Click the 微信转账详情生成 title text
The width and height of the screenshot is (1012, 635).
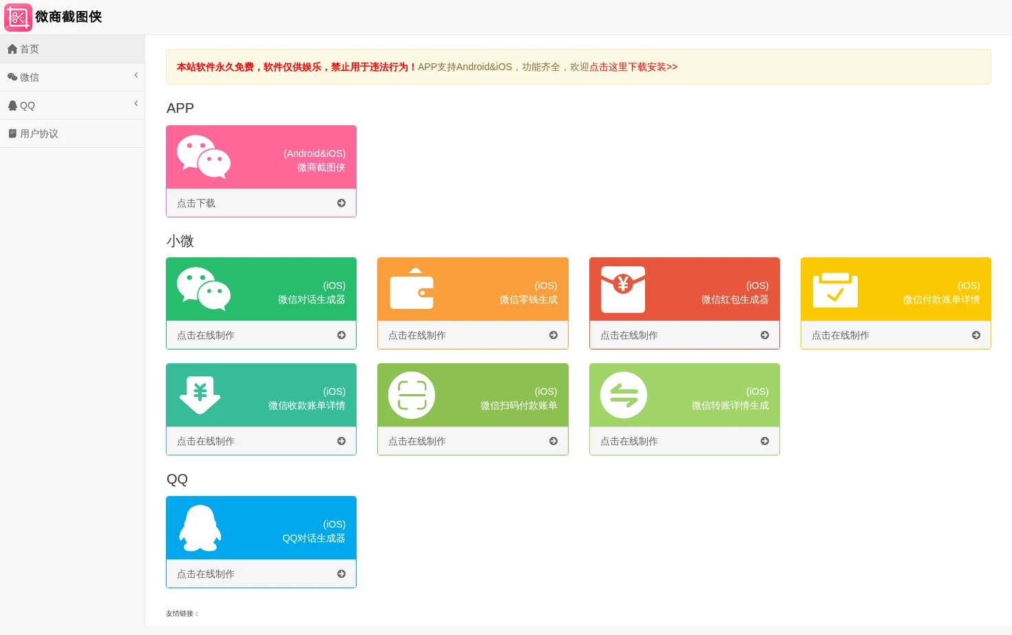pos(730,405)
